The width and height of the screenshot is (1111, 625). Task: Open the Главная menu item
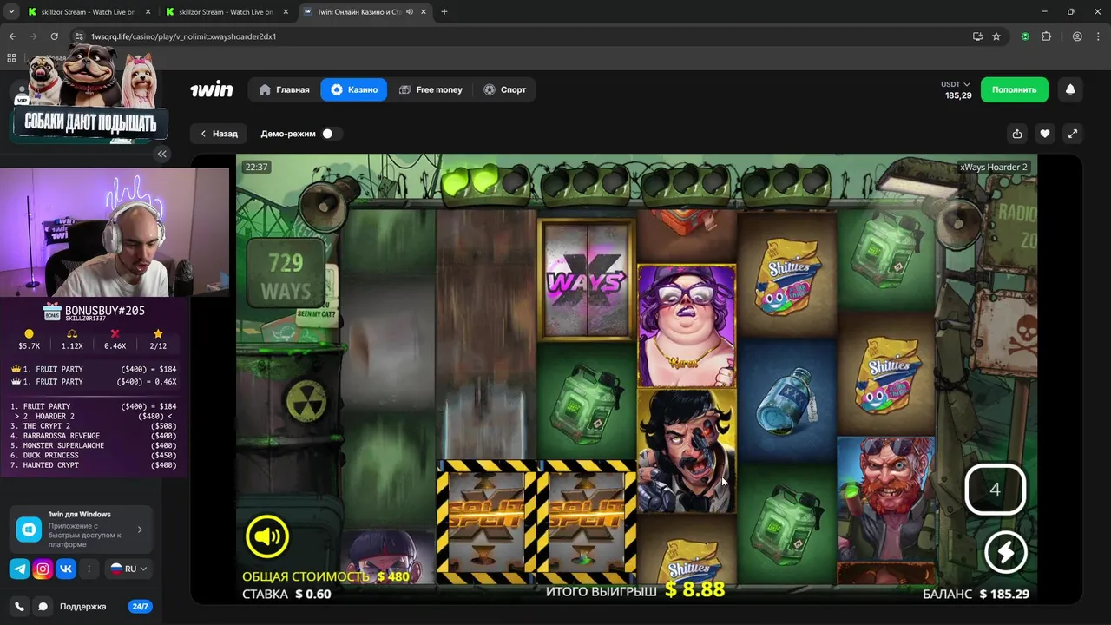tap(284, 89)
